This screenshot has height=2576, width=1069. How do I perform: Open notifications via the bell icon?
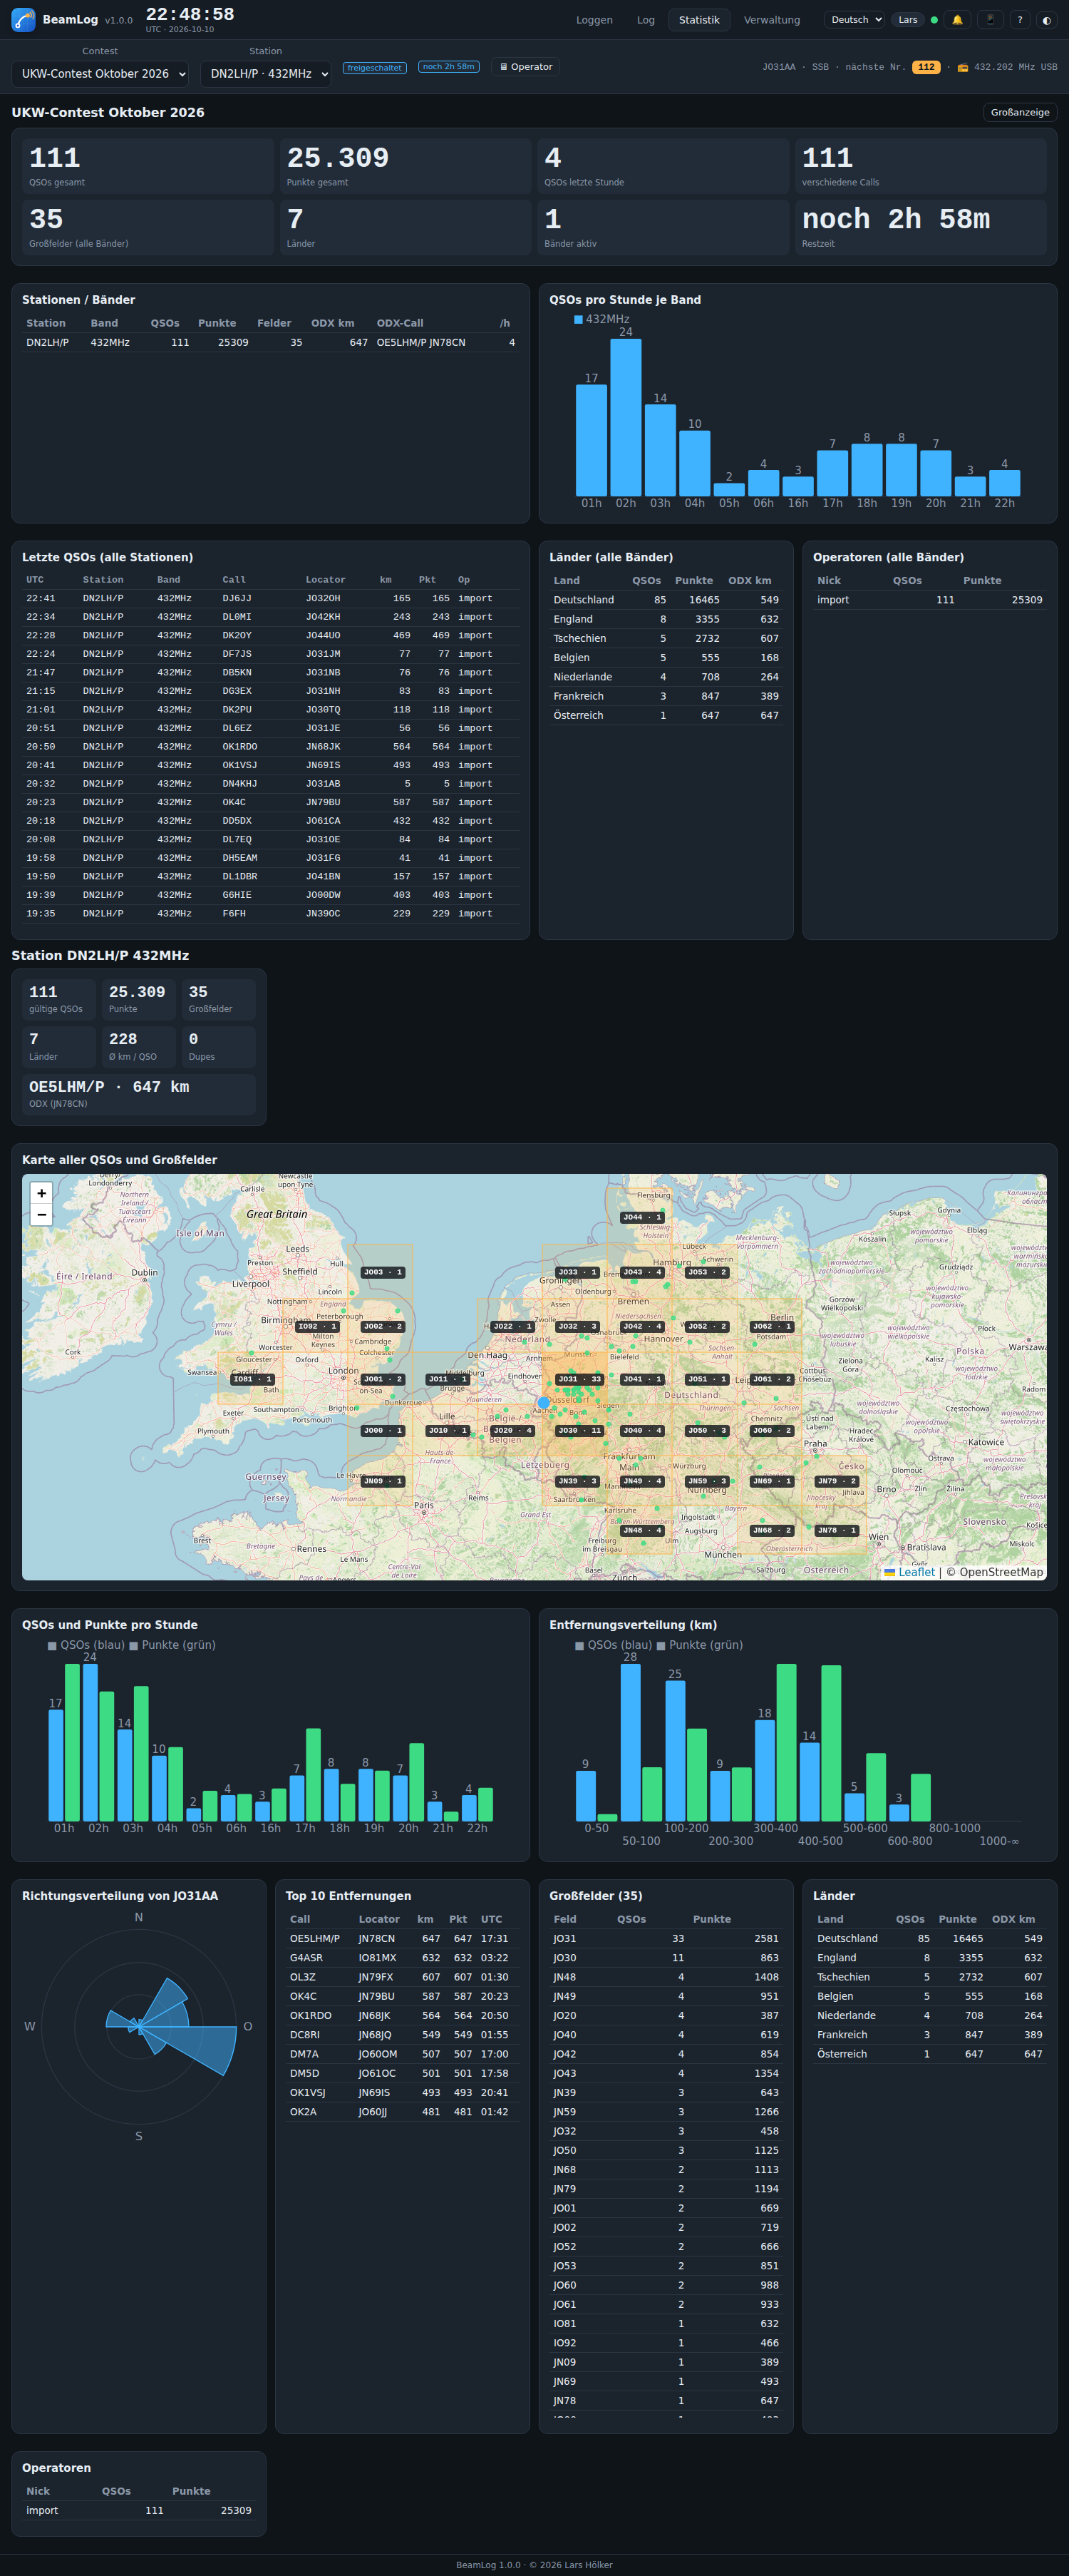(957, 20)
